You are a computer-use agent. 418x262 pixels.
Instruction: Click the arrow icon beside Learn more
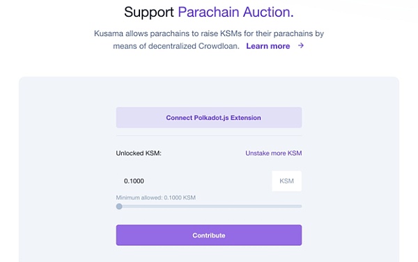(301, 45)
